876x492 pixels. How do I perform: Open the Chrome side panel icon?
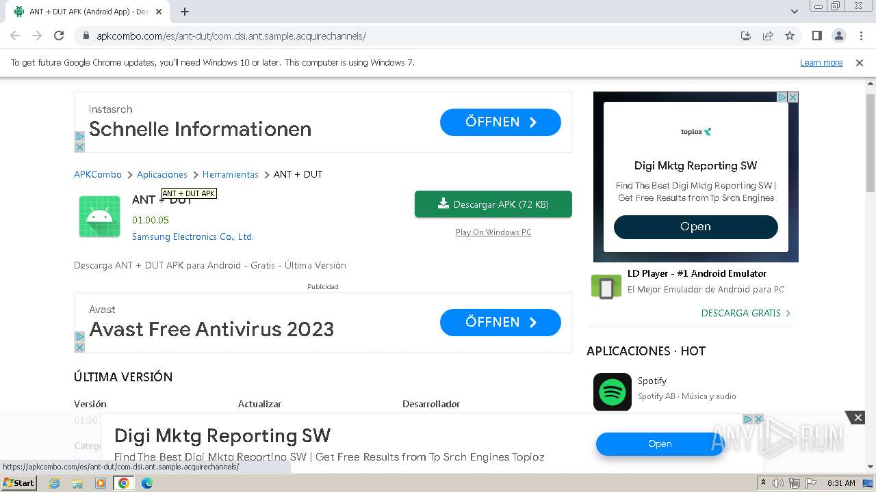click(817, 36)
